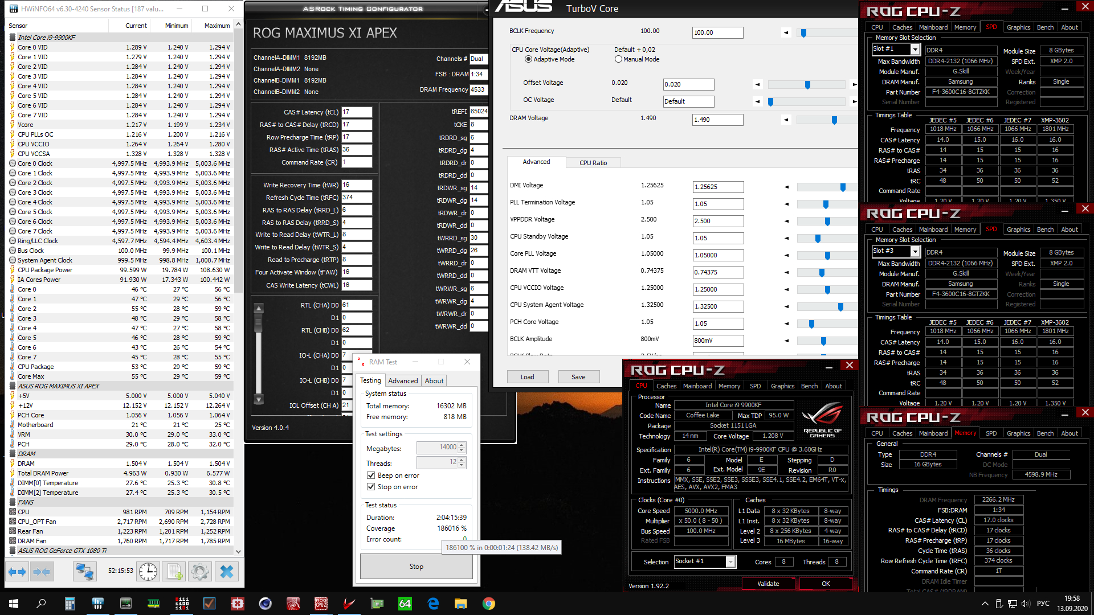Click the DRAM Voltage 1.490 input field
The height and width of the screenshot is (615, 1094).
coord(717,120)
